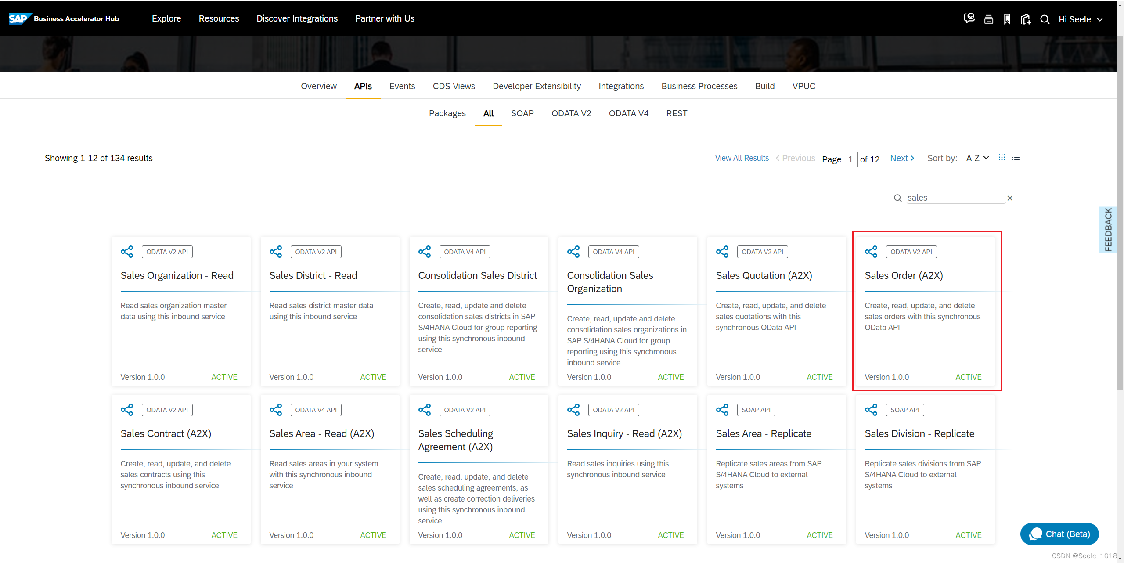
Task: Open the FEEDBACK side tab
Action: 1108,229
